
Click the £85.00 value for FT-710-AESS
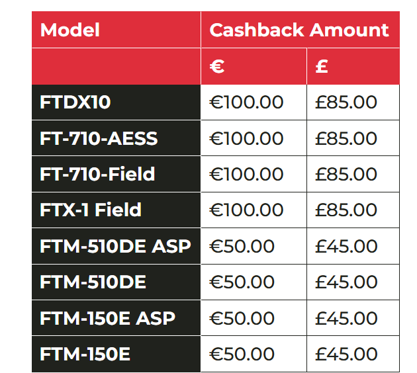point(346,139)
